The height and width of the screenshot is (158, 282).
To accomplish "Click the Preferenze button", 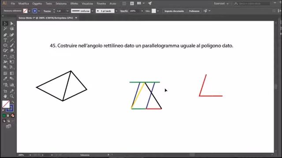I will (x=194, y=11).
